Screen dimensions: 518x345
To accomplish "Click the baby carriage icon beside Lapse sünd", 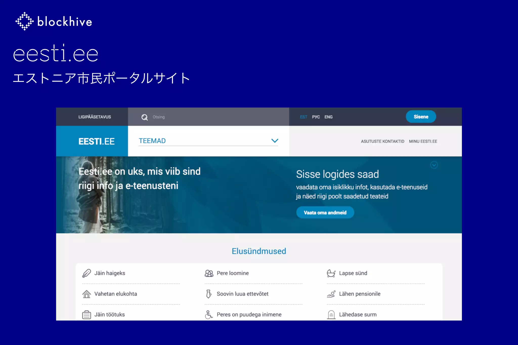I will pos(331,273).
